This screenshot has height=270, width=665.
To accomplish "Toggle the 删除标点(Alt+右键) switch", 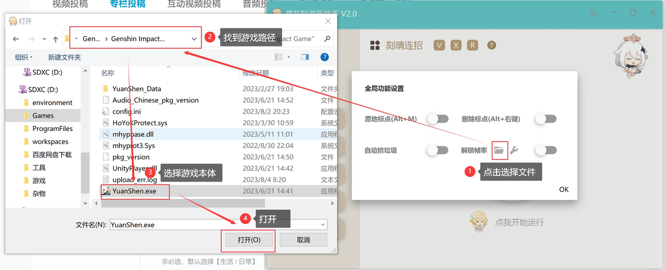I will (546, 119).
